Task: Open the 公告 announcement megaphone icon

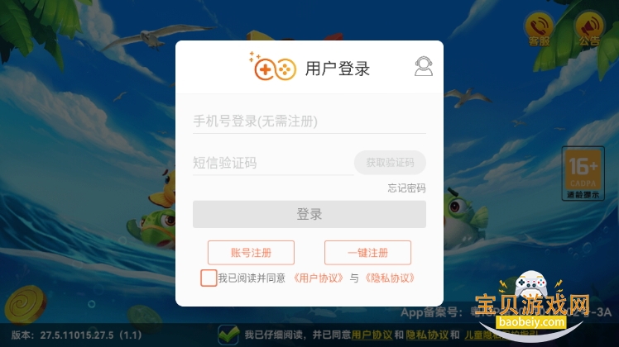Action: click(x=589, y=30)
